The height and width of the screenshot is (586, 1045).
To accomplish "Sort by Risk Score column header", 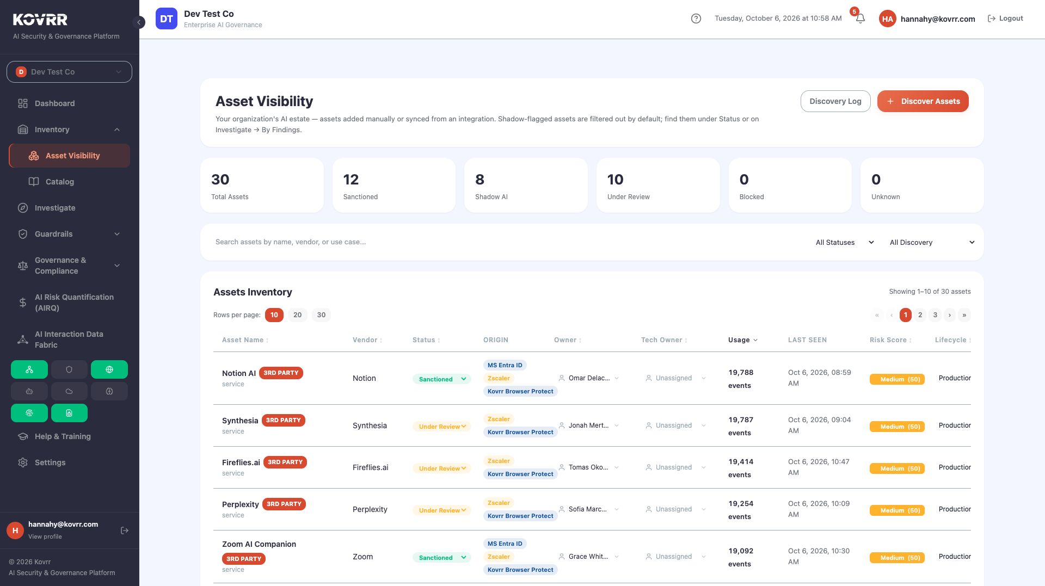I will pyautogui.click(x=890, y=340).
